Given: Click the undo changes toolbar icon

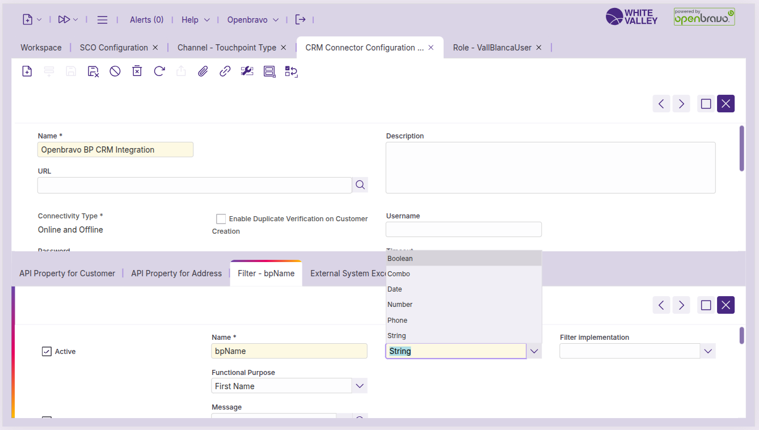Looking at the screenshot, I should pyautogui.click(x=115, y=71).
